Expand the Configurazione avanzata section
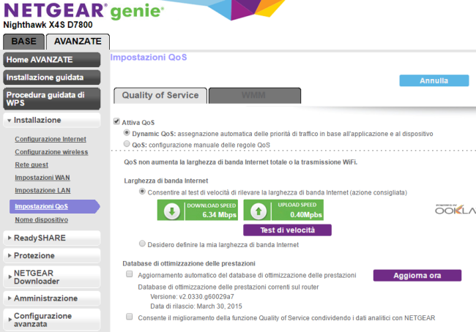 tap(51, 320)
